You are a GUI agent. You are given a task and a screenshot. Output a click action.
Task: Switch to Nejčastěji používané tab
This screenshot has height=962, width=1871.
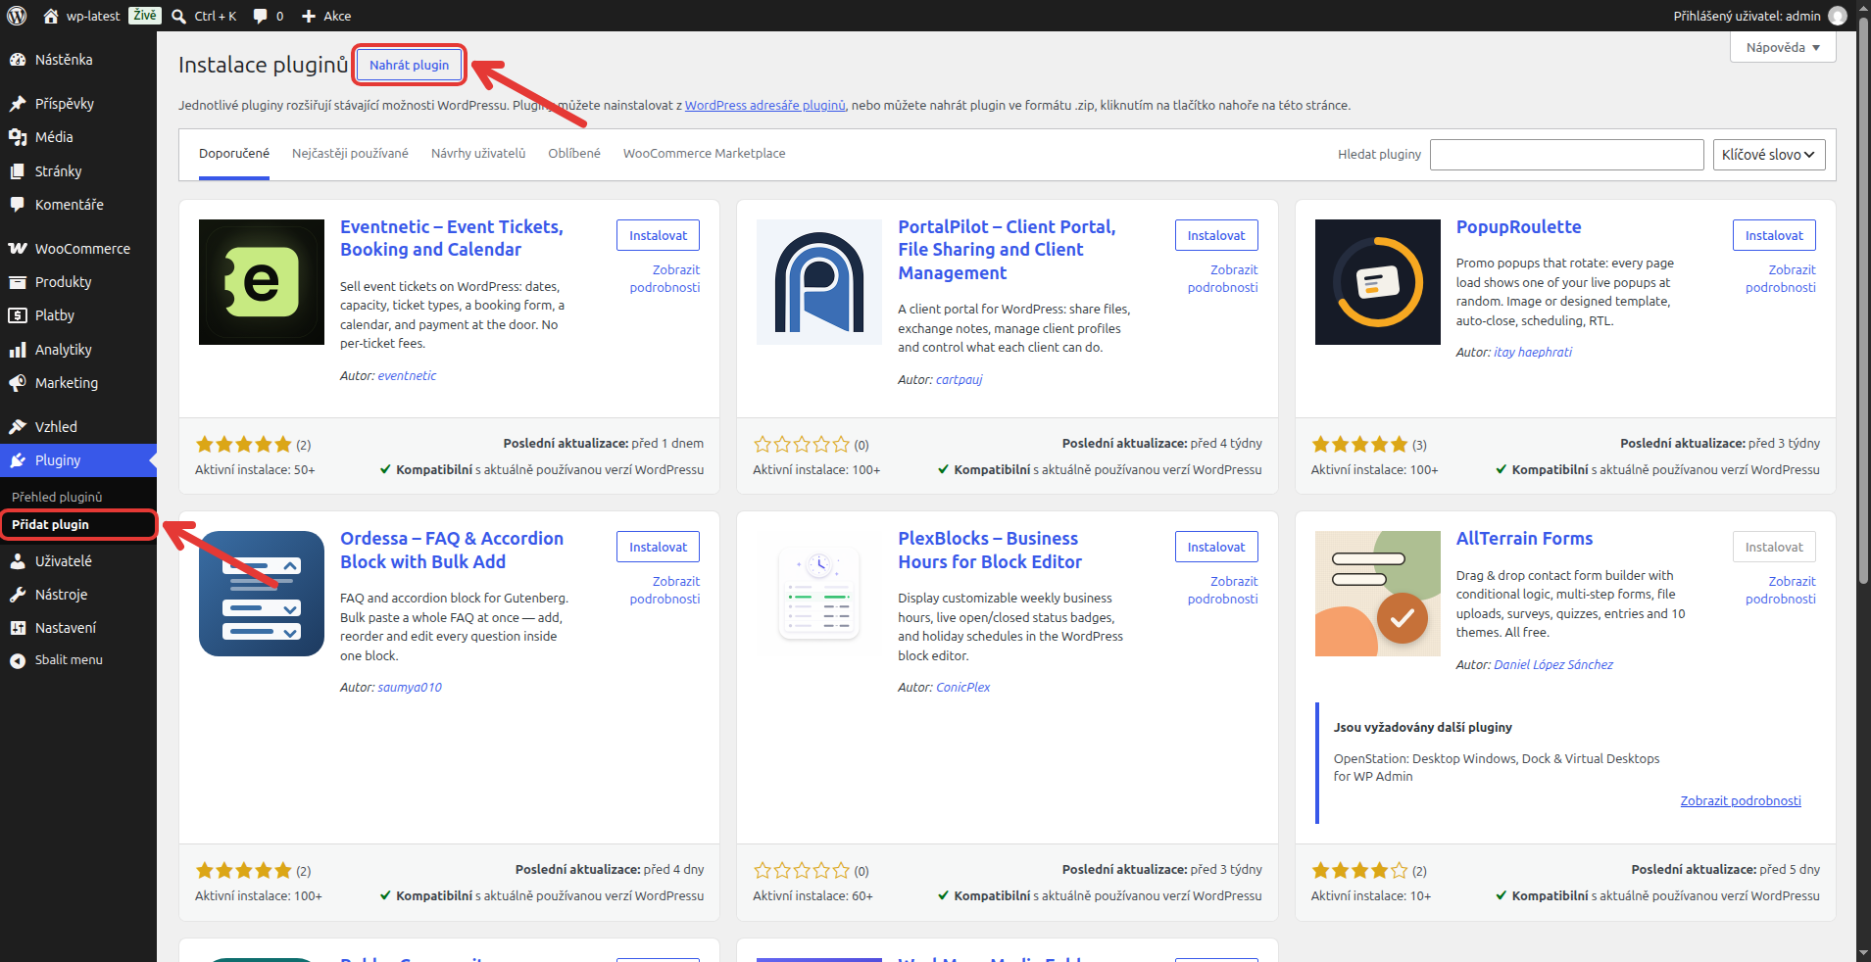click(x=350, y=154)
